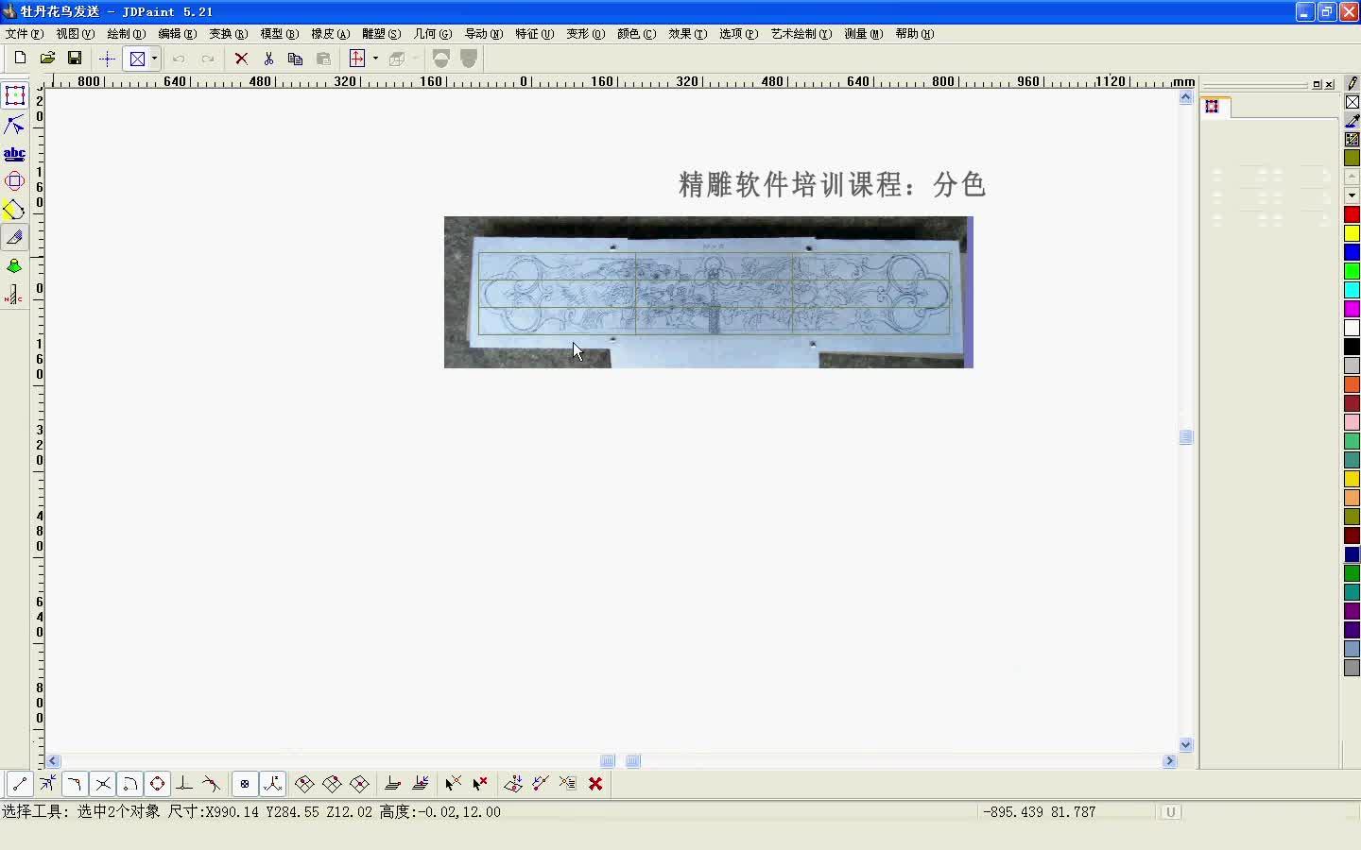Click the U indicator in the status bar
Screen dimensions: 1361x850
(1171, 812)
